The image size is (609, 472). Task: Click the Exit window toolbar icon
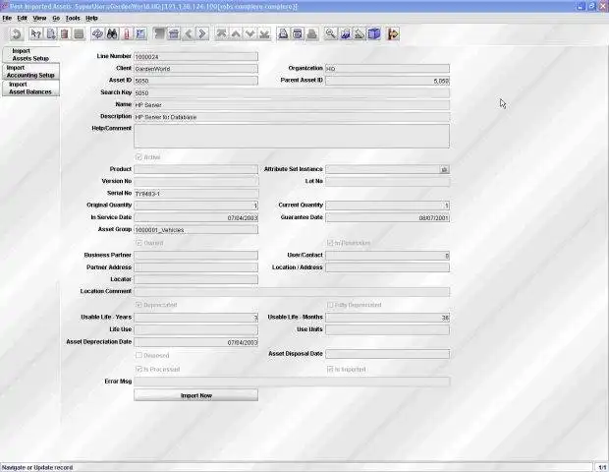pos(393,34)
